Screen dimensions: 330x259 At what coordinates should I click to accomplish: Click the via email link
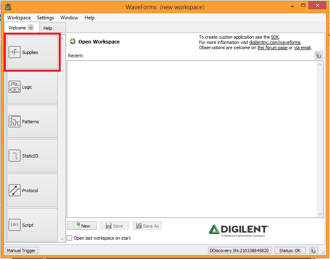coord(302,48)
